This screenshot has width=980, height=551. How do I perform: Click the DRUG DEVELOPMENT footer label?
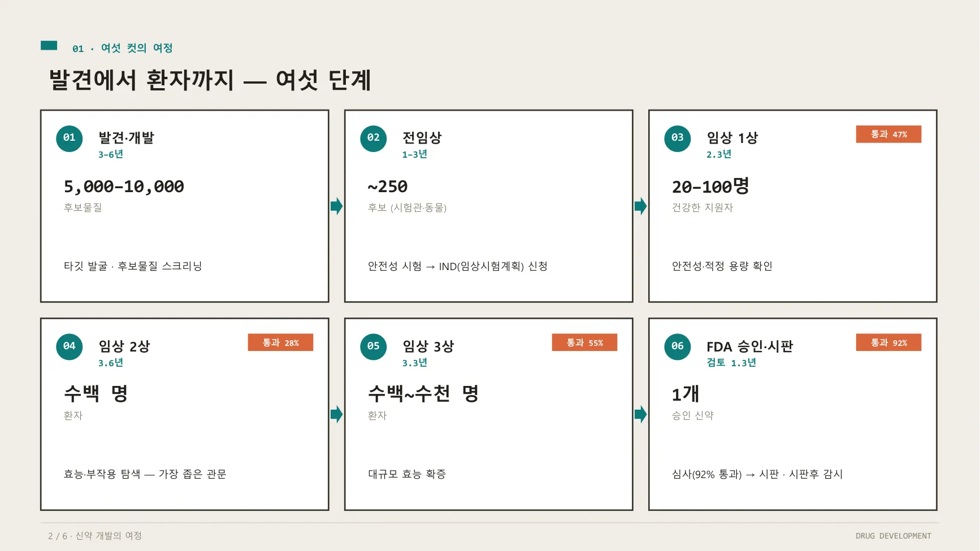pyautogui.click(x=894, y=536)
